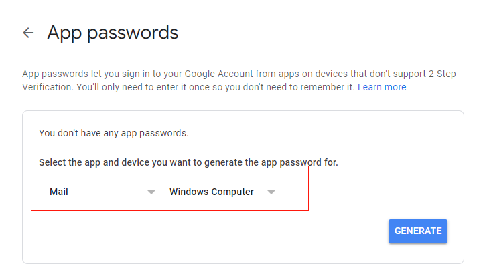Click the '2-Step' text in the description
The height and width of the screenshot is (274, 483).
[x=442, y=74]
